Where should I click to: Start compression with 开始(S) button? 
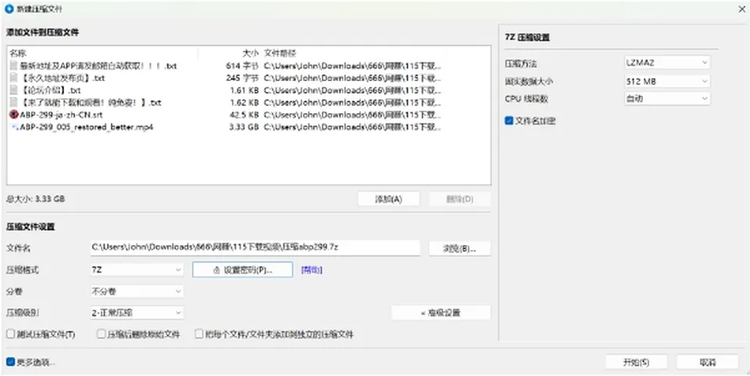(x=636, y=362)
